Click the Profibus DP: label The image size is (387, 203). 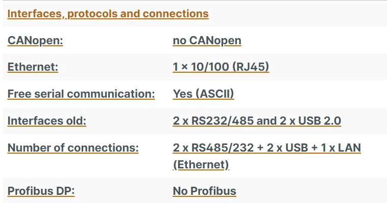pyautogui.click(x=41, y=191)
